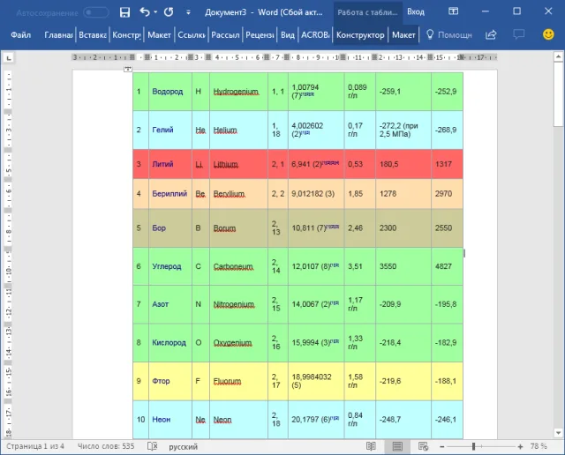Open the Undo history dropdown arrow
565x455 pixels.
pyautogui.click(x=155, y=12)
